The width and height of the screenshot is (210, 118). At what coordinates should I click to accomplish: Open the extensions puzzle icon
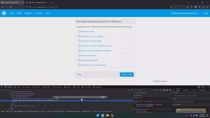pos(203,7)
